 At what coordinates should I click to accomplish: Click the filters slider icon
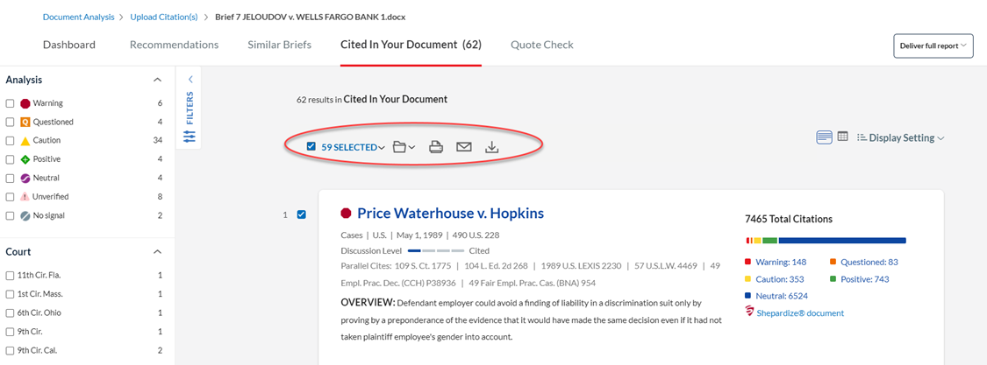click(190, 136)
